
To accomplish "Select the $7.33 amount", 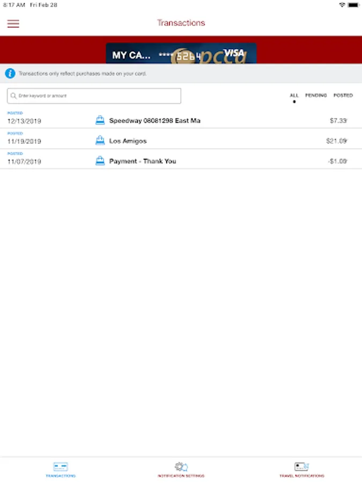I will pos(338,121).
